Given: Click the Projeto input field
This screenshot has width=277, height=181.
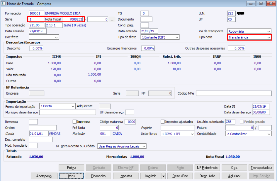Looking at the screenshot, I should tap(178, 128).
